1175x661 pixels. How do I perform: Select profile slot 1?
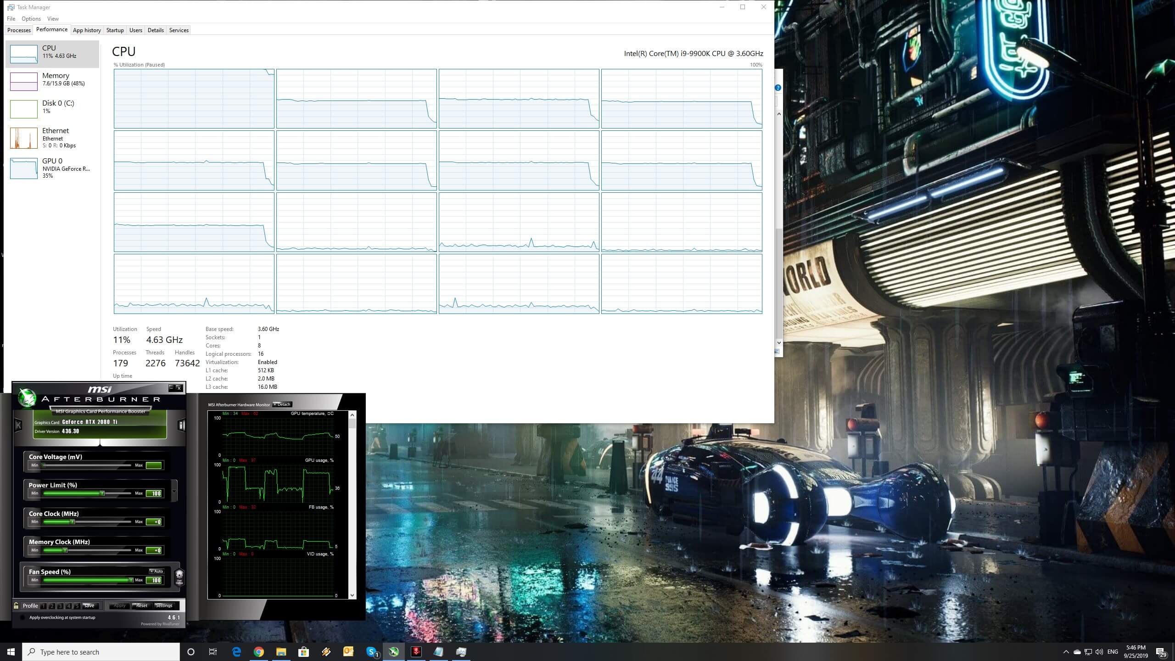[44, 606]
